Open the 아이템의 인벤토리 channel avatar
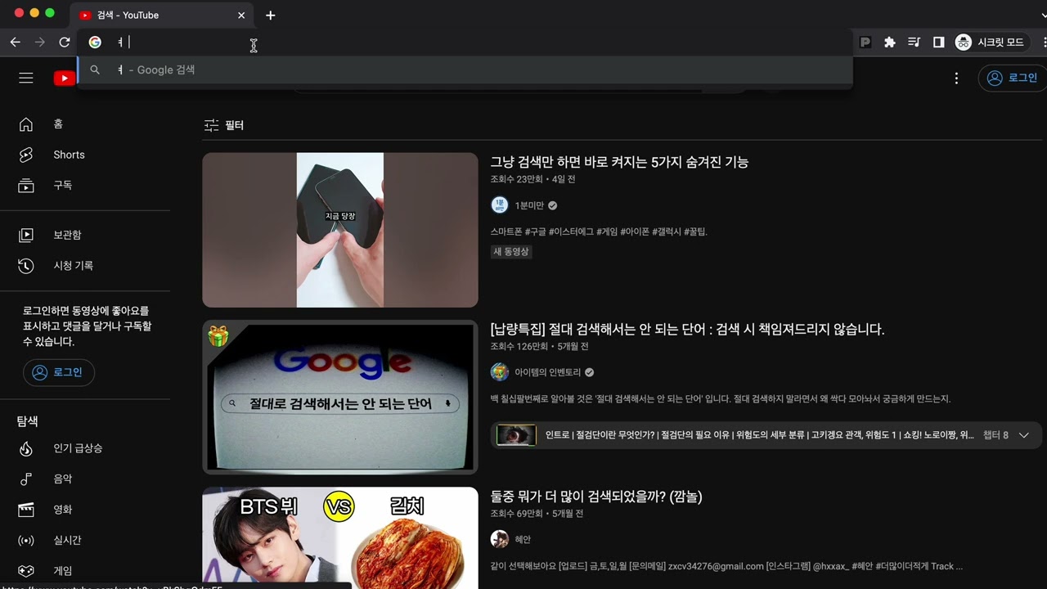 [500, 372]
